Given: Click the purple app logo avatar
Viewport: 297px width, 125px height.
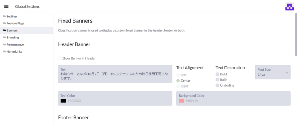Looking at the screenshot, I should (289, 7).
